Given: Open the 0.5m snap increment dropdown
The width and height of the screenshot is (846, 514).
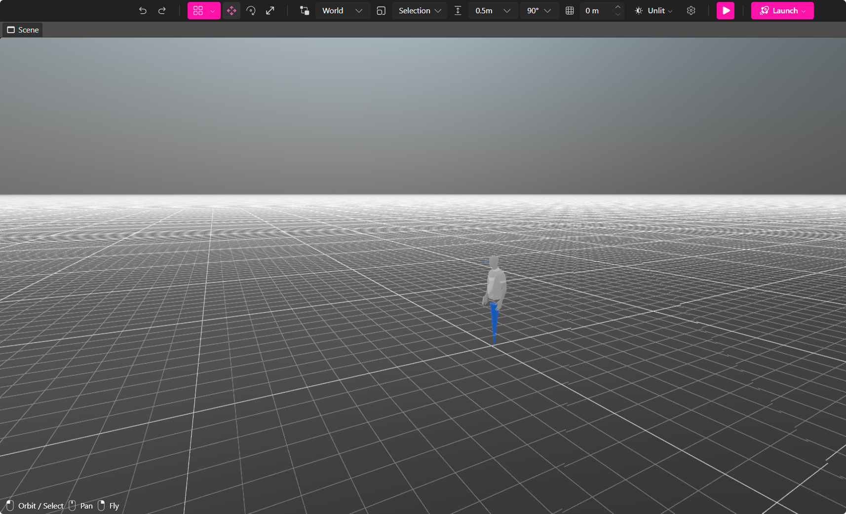Looking at the screenshot, I should pos(492,10).
